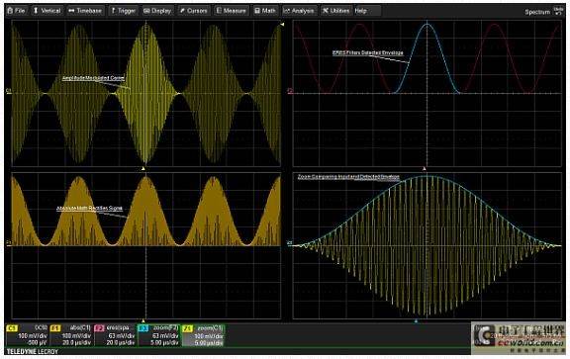Select the Amplitude Modulated Carrier label
This screenshot has width=570, height=359.
(x=93, y=78)
